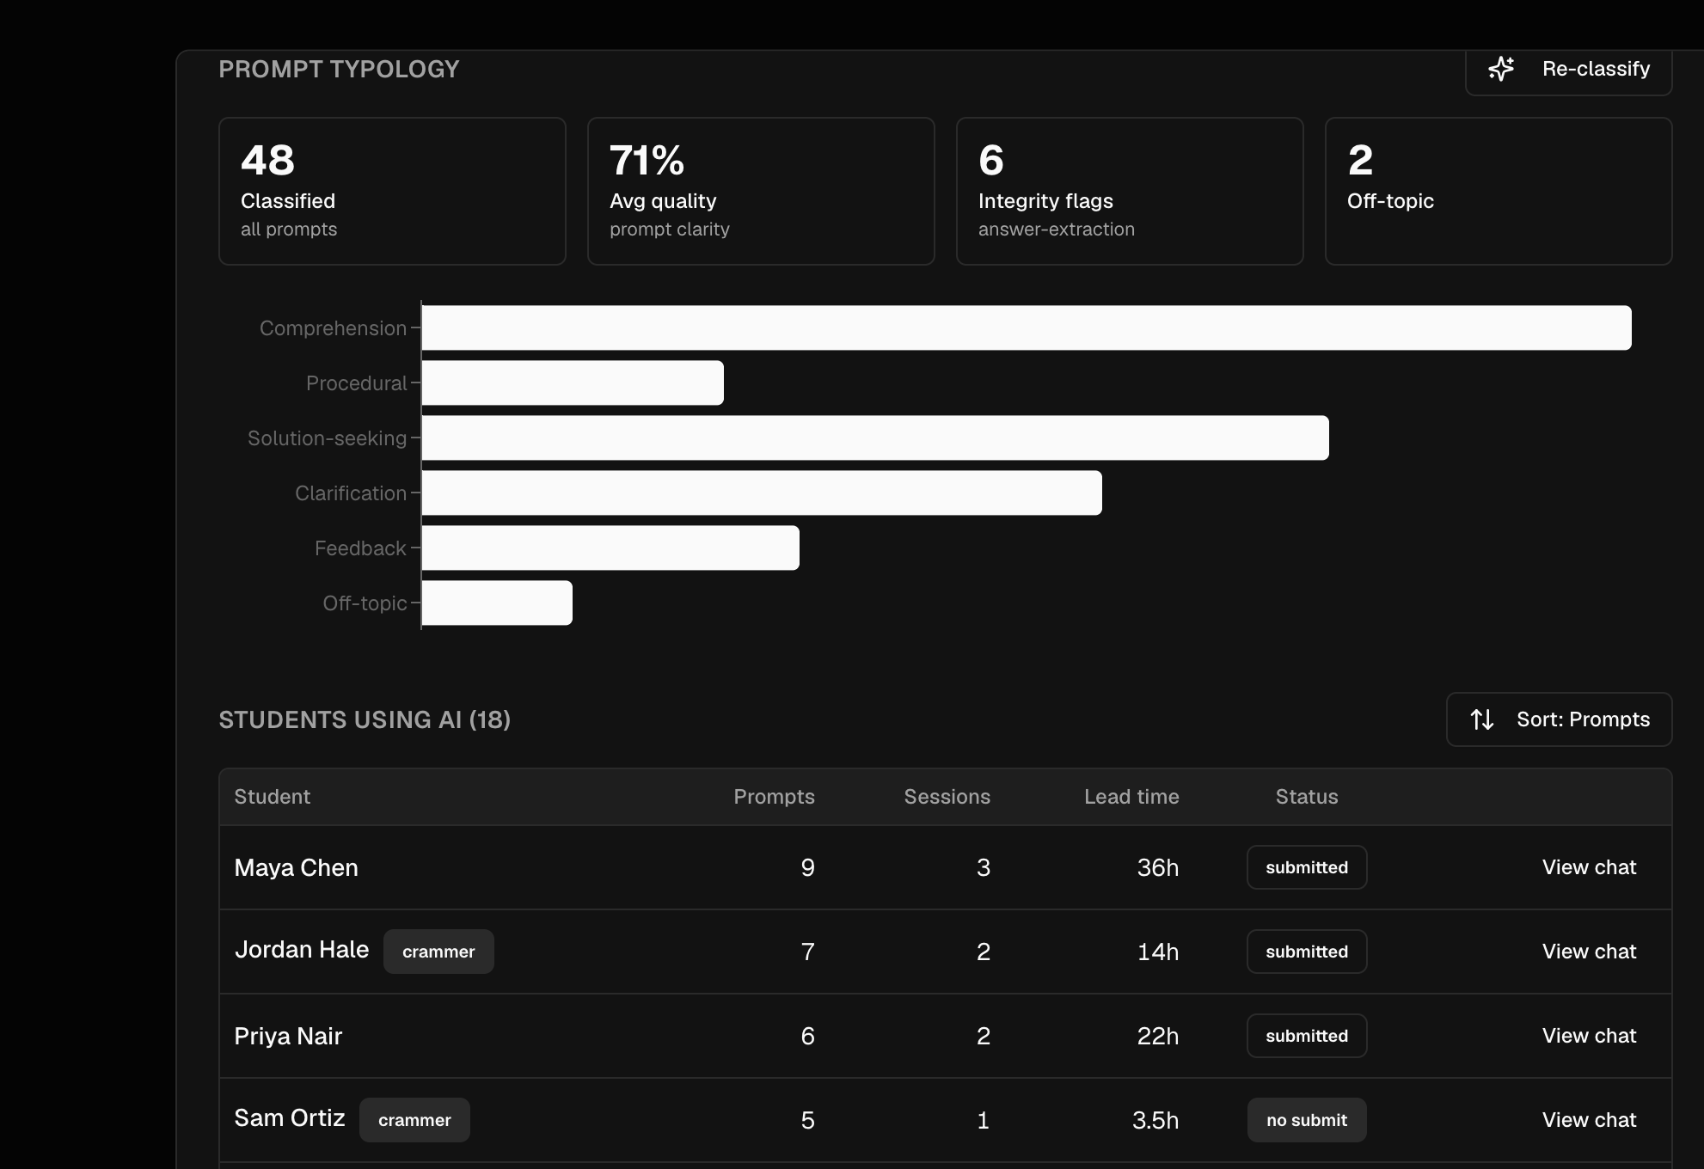Click Sam Ortiz's crammer tag
Viewport: 1704px width, 1169px height.
tap(414, 1120)
